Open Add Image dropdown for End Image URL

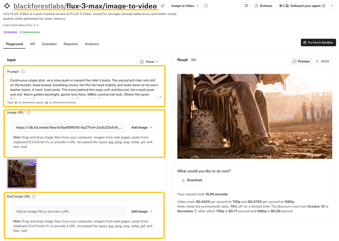[141, 211]
